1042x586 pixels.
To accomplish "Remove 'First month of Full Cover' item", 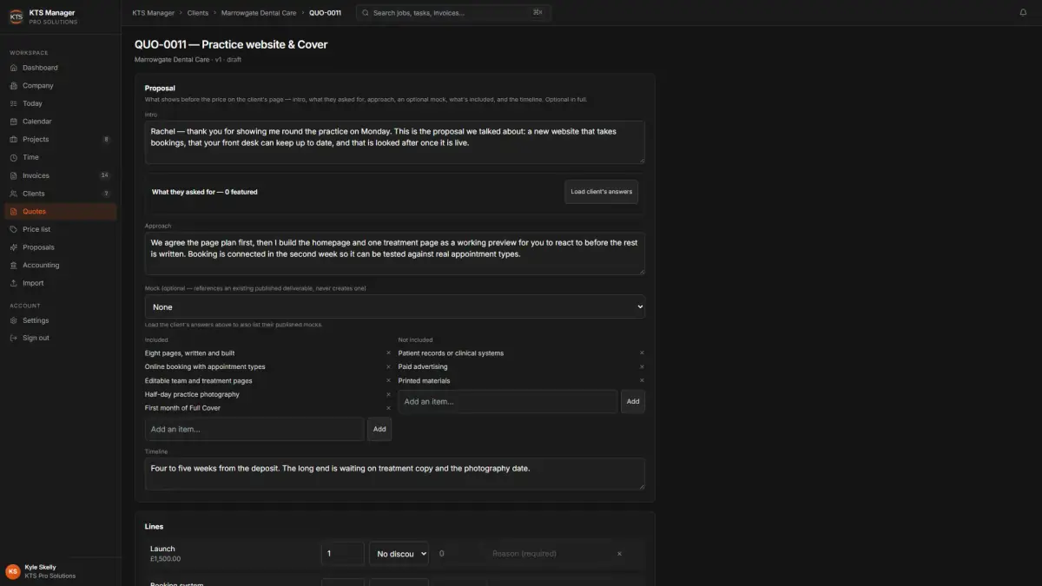I will click(x=388, y=408).
